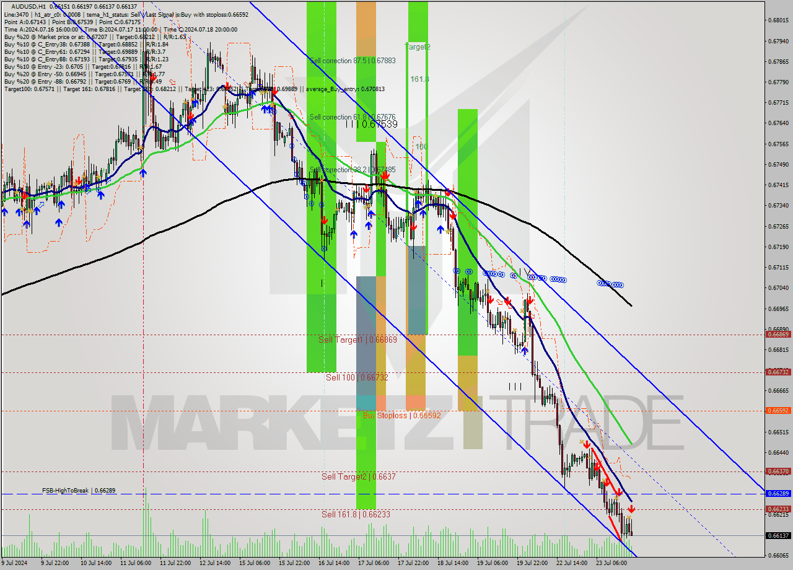Screen dimensions: 793x570
Task: Click 0.67640 on the price axis
Action: [778, 123]
